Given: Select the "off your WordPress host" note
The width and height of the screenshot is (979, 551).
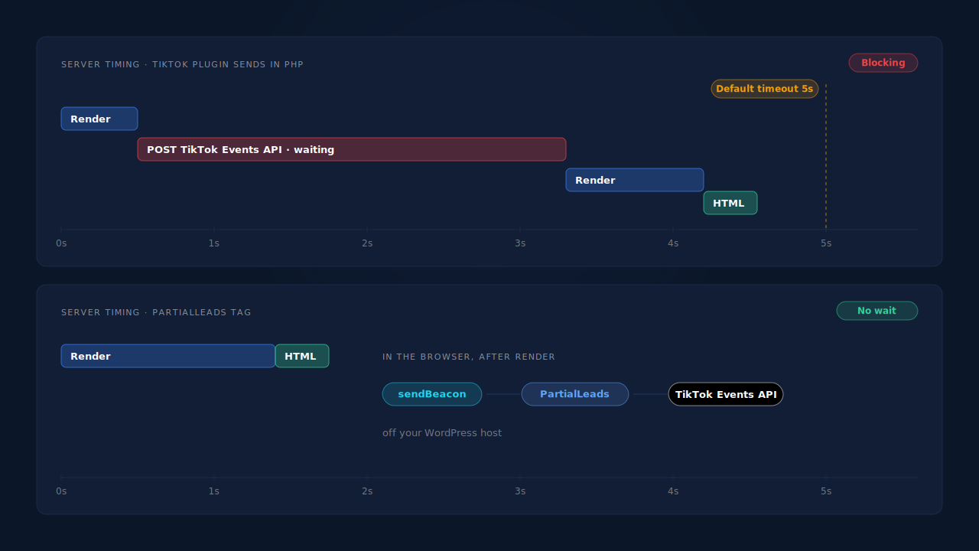Looking at the screenshot, I should 442,433.
